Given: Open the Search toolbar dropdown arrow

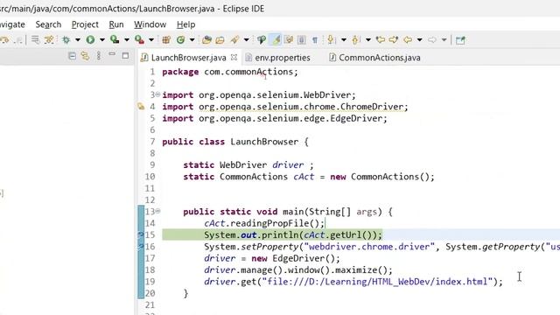Looking at the screenshot, I should (246, 39).
